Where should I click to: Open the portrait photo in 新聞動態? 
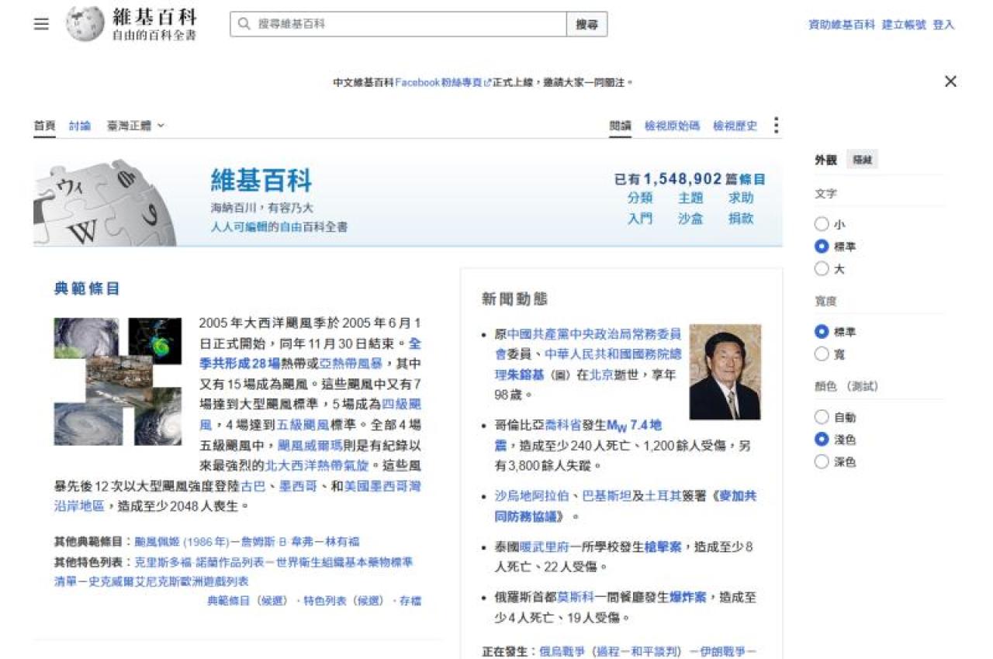click(725, 372)
